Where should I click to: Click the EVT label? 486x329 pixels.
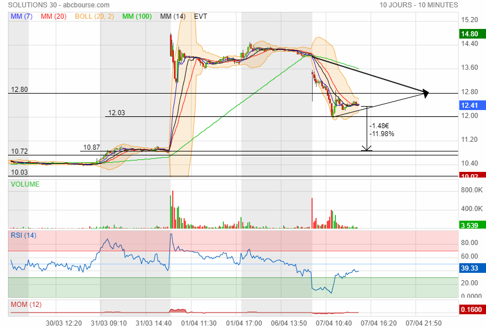pos(201,16)
